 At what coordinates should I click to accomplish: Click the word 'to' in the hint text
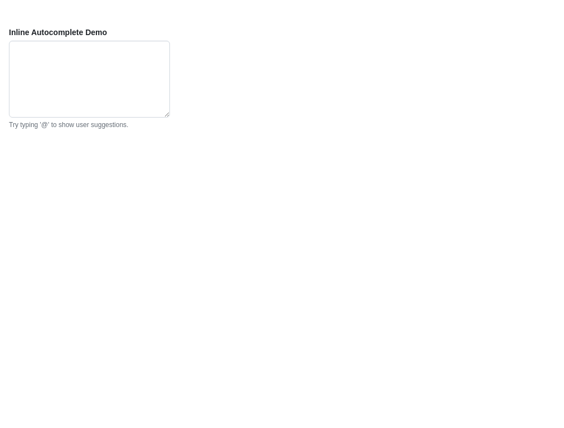pos(54,125)
